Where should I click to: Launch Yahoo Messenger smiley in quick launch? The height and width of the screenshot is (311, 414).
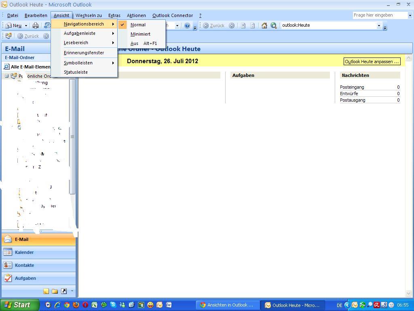tap(150, 305)
